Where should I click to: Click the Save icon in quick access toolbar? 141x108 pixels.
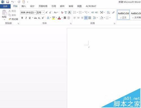click(8, 2)
